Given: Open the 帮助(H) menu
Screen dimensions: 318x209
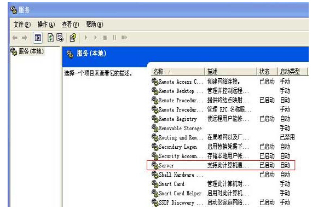Looking at the screenshot, I should click(x=95, y=25).
